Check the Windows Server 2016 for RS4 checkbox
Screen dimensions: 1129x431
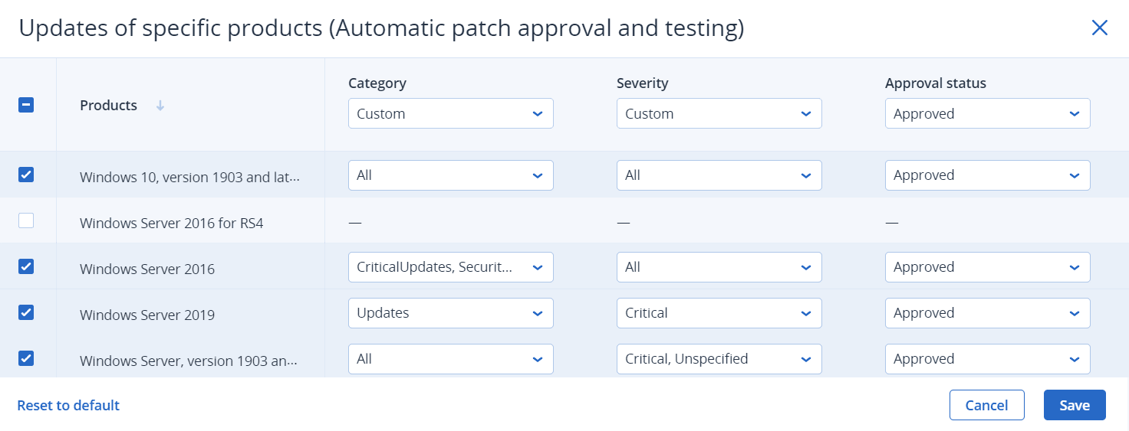click(x=26, y=220)
